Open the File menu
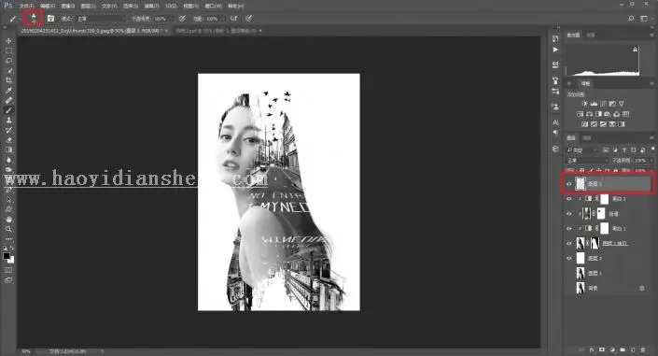The image size is (658, 356). pyautogui.click(x=27, y=6)
